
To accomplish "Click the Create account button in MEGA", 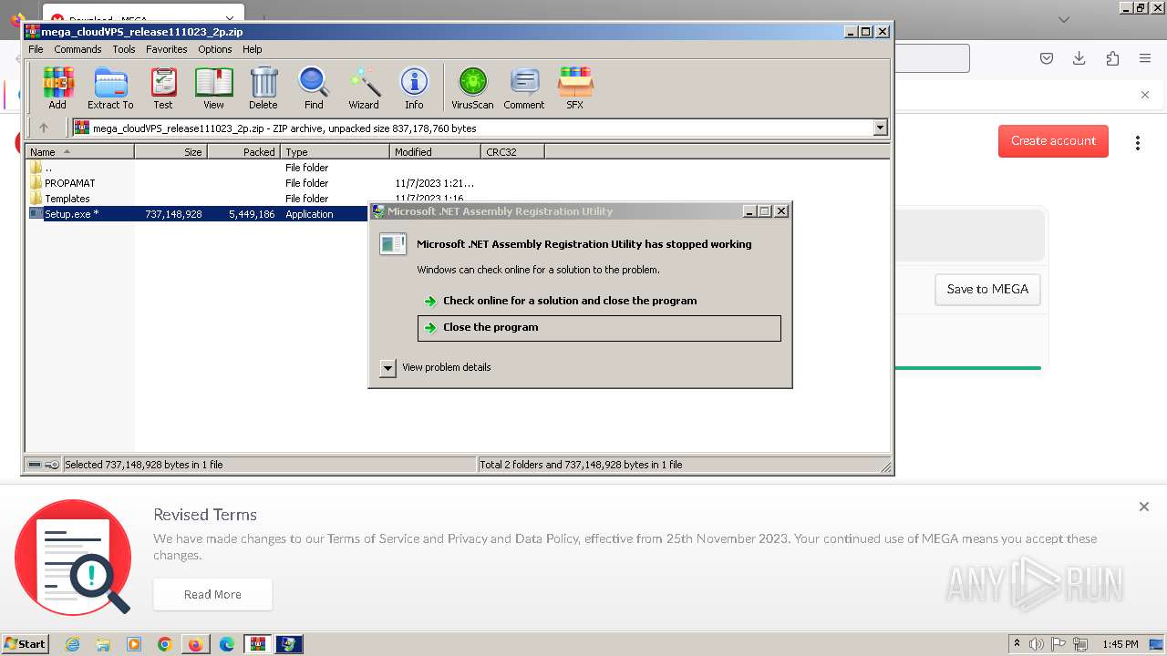I will click(1053, 141).
